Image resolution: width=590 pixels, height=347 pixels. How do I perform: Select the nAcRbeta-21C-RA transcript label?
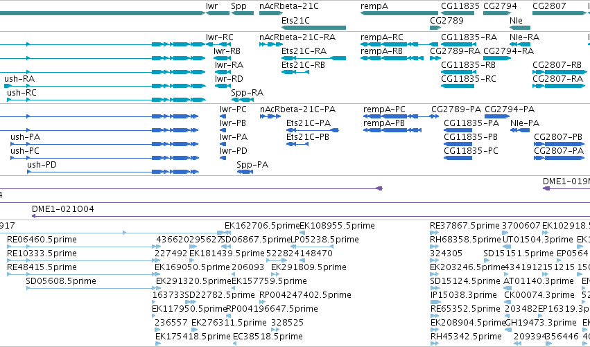(297, 37)
